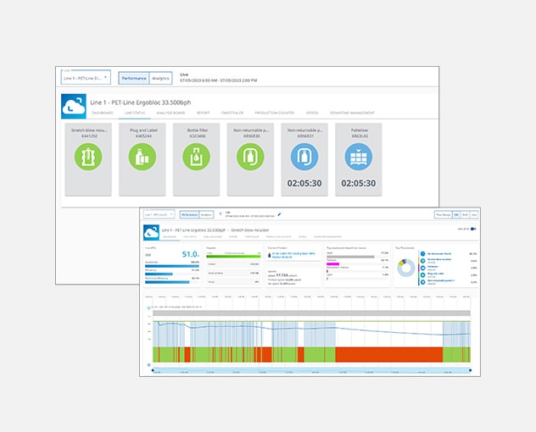536x432 pixels.
Task: Toggle the switch at dashboard top right
Action: (x=473, y=229)
